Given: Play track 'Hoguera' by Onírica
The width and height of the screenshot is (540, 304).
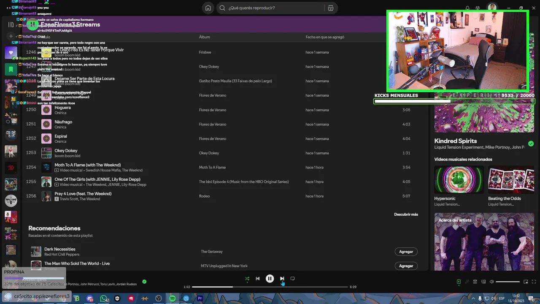Looking at the screenshot, I should click(63, 108).
